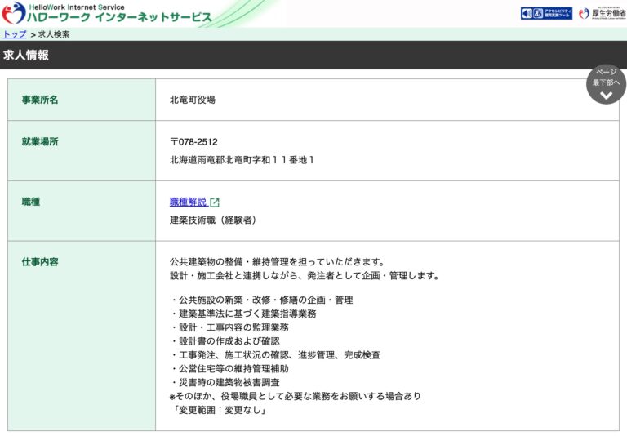627x436 pixels.
Task: Jump to page bottom with ページ最下部へ
Action: [606, 84]
